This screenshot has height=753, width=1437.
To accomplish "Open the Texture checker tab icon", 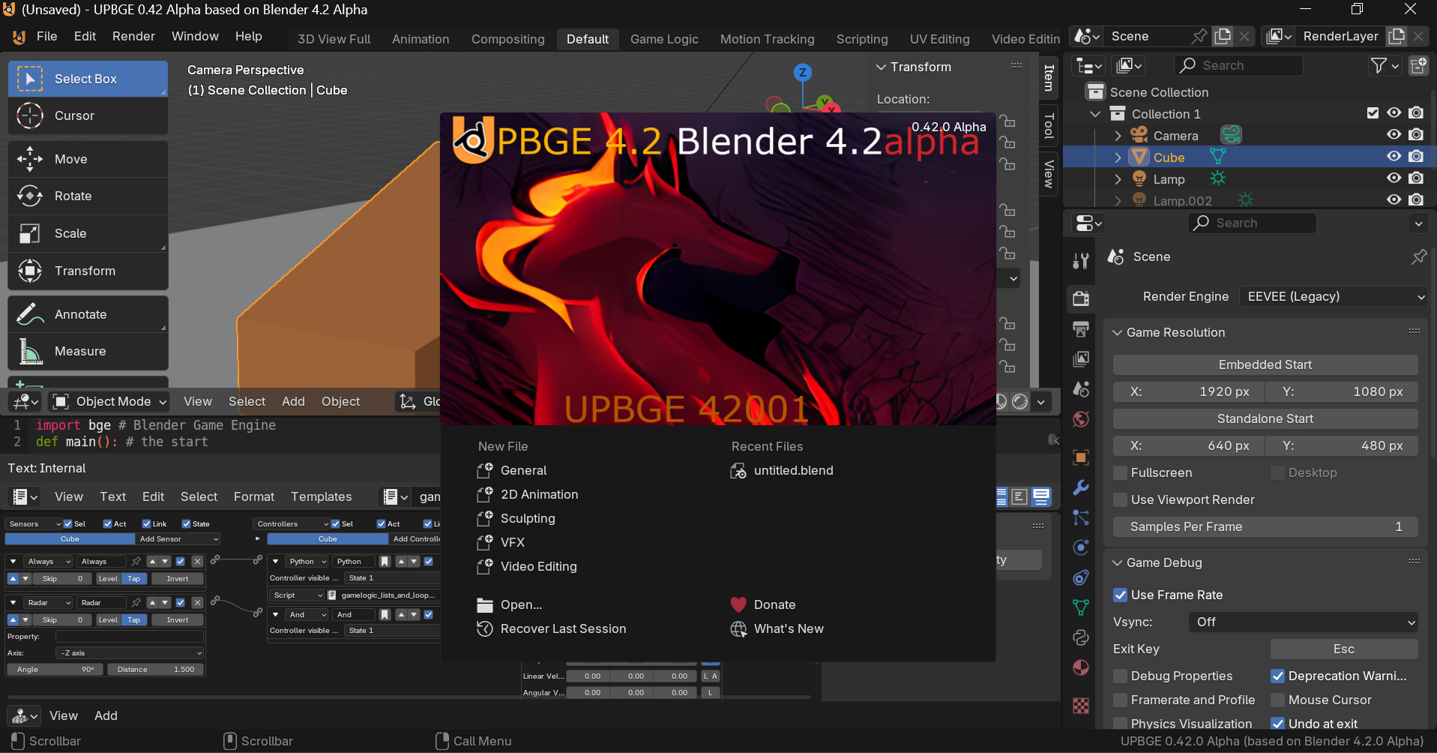I will point(1081,705).
